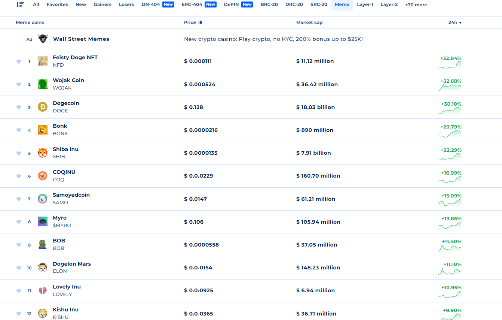Add Myro to favorites via heart
The width and height of the screenshot is (502, 320).
(x=19, y=222)
